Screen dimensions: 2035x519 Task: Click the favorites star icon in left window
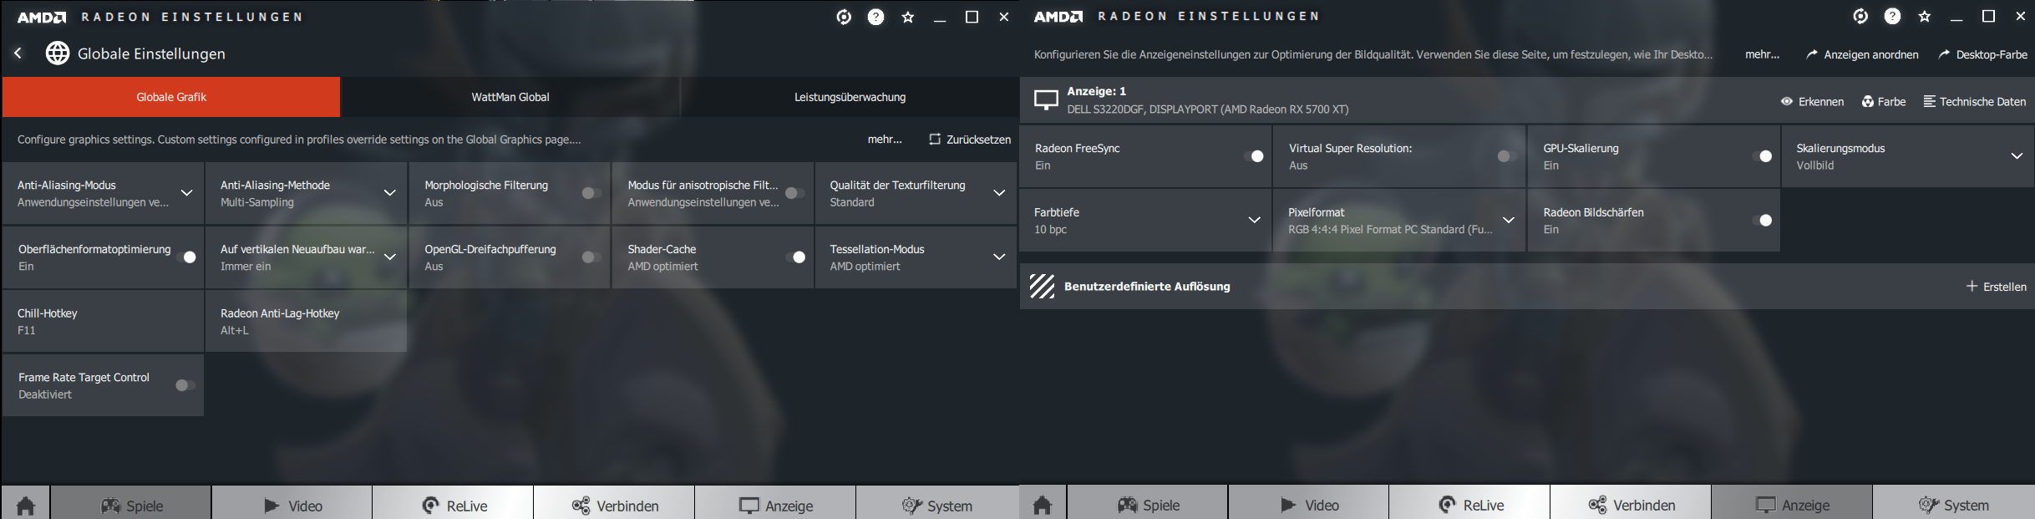tap(908, 17)
